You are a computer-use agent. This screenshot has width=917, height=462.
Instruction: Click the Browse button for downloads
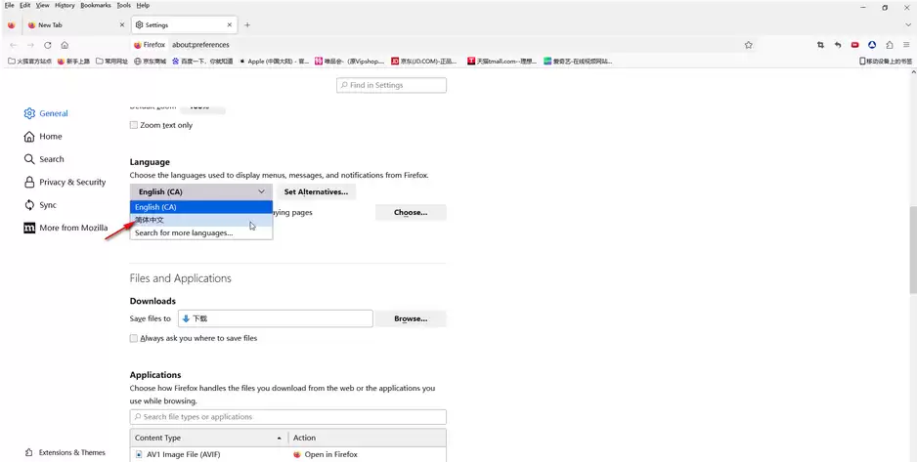tap(411, 318)
